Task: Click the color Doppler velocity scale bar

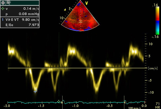Action: 157,20
